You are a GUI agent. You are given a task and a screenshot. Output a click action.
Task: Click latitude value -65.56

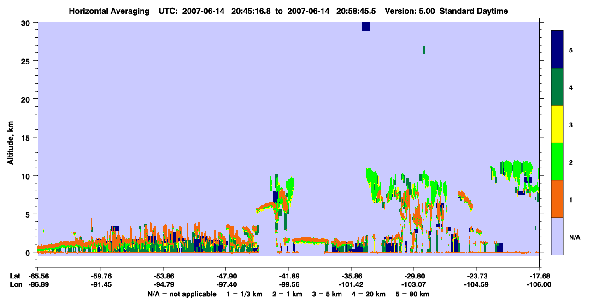(x=38, y=276)
